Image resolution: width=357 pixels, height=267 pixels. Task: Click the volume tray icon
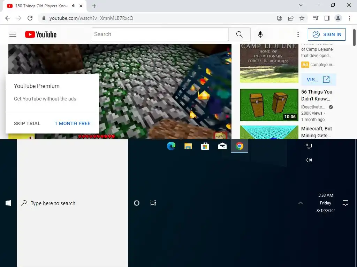[x=309, y=160]
